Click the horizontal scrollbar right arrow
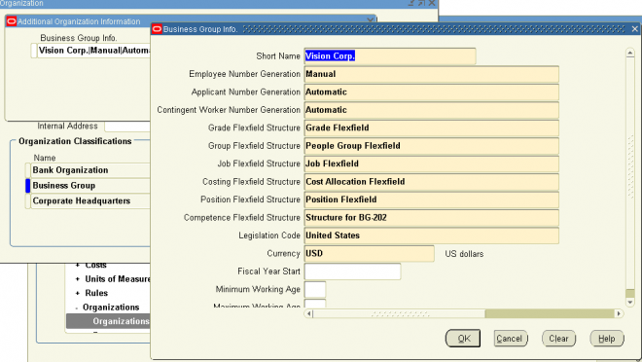Screen dimensions: 642x362 click(x=619, y=313)
